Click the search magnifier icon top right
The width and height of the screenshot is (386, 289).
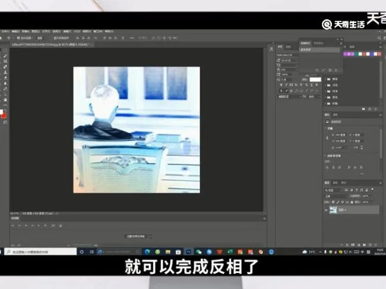(x=379, y=38)
